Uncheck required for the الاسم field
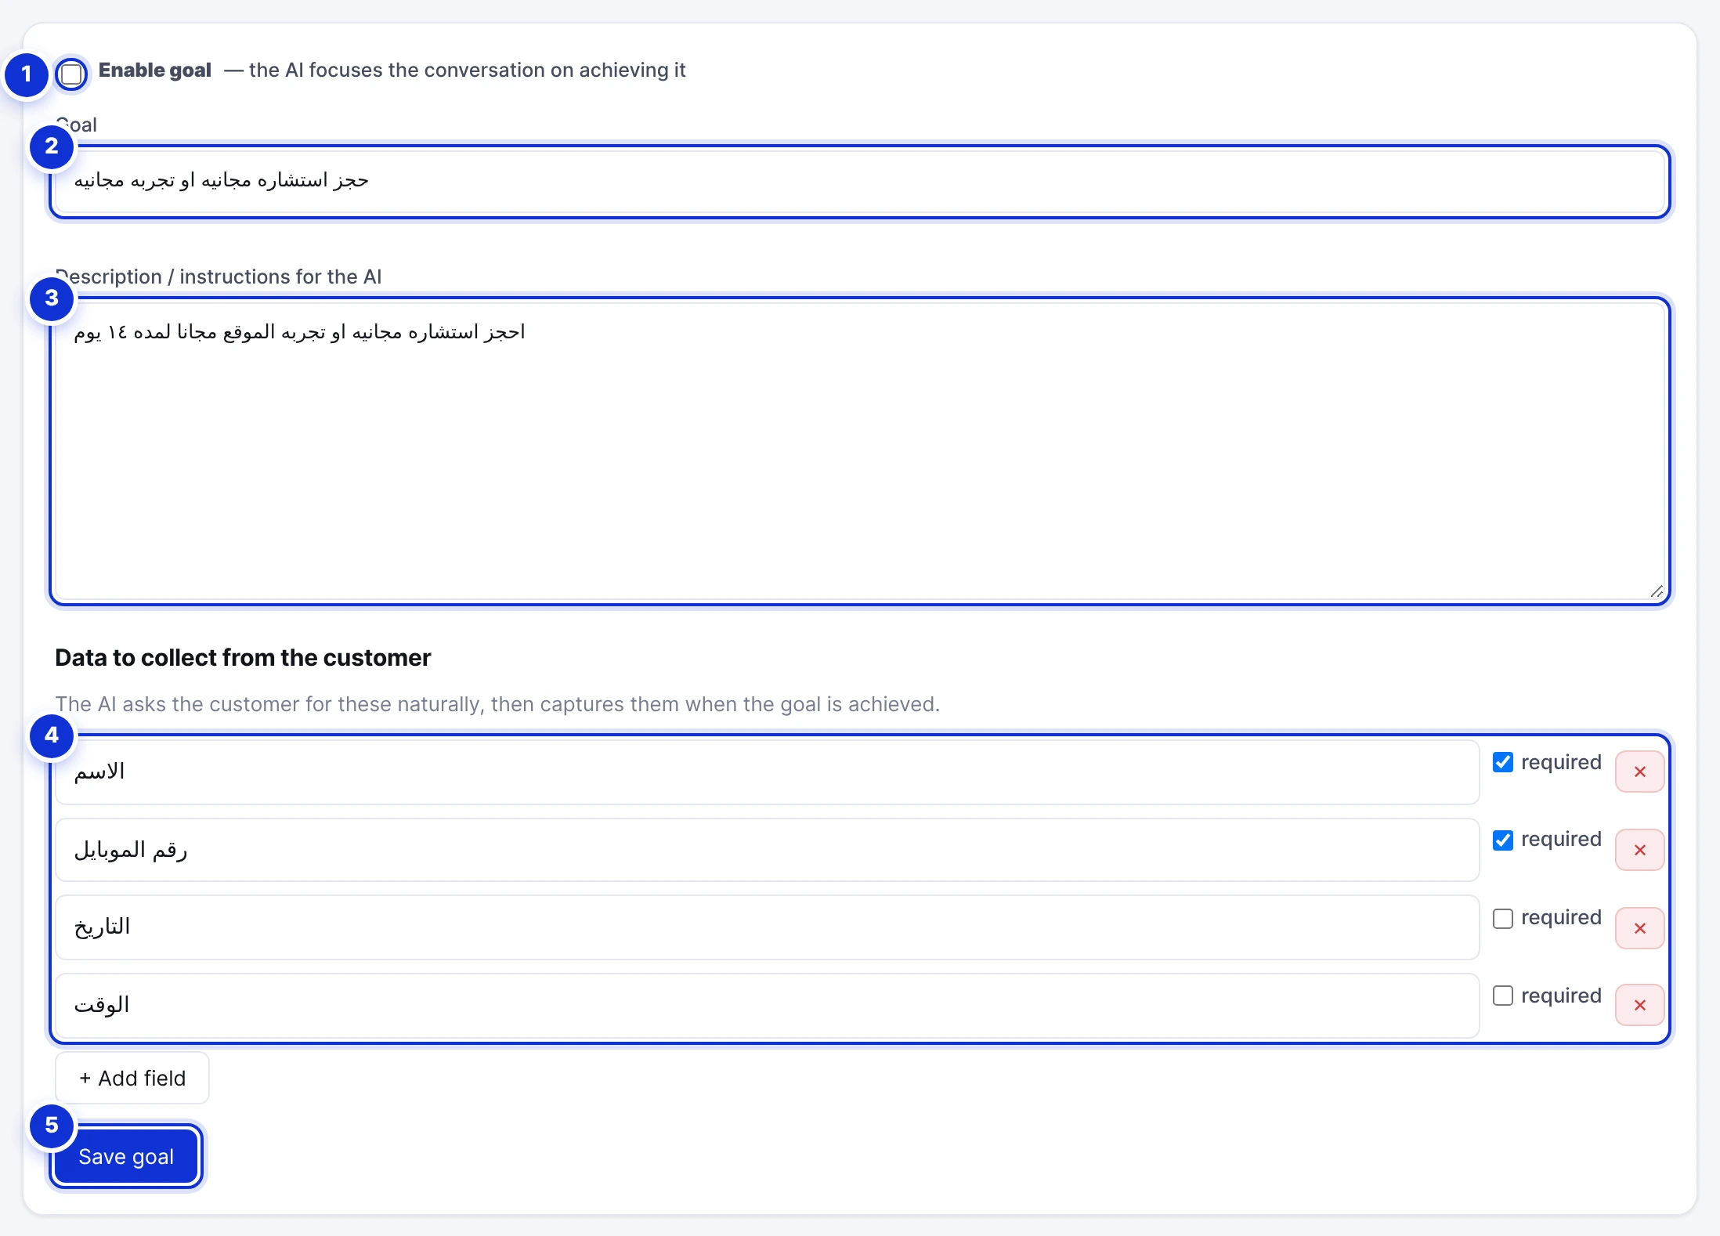Viewport: 1720px width, 1236px height. (1502, 762)
